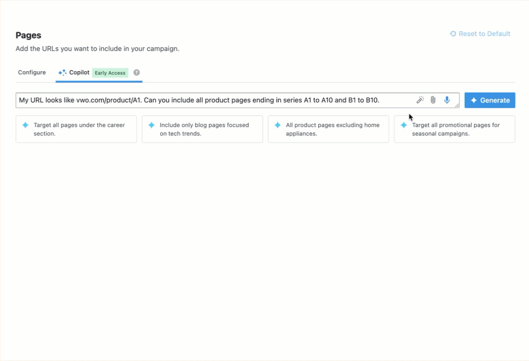The image size is (529, 361).
Task: Click sparkle icon on home appliances card
Action: 278,125
